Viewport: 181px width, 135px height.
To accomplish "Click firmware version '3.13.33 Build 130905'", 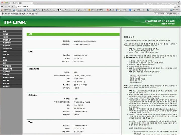I will tap(85, 41).
